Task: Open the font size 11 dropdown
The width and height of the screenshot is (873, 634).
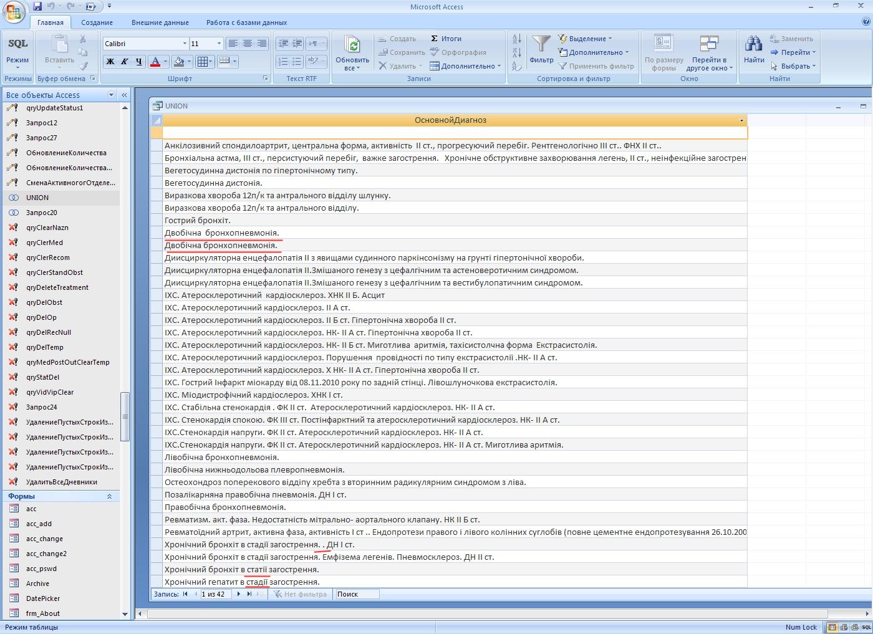Action: 219,44
